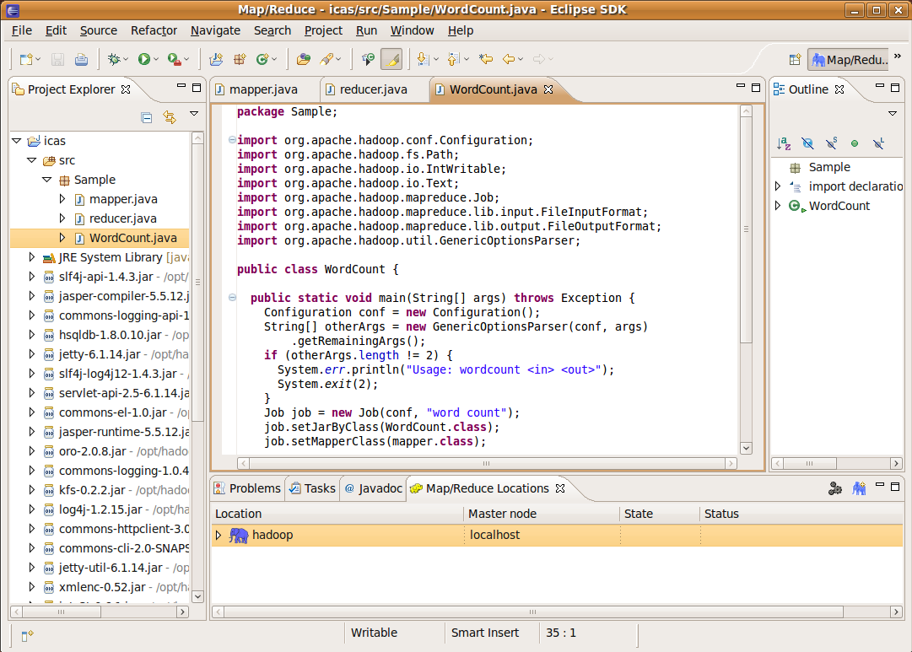Collapse the Sample package in tree

coord(47,180)
